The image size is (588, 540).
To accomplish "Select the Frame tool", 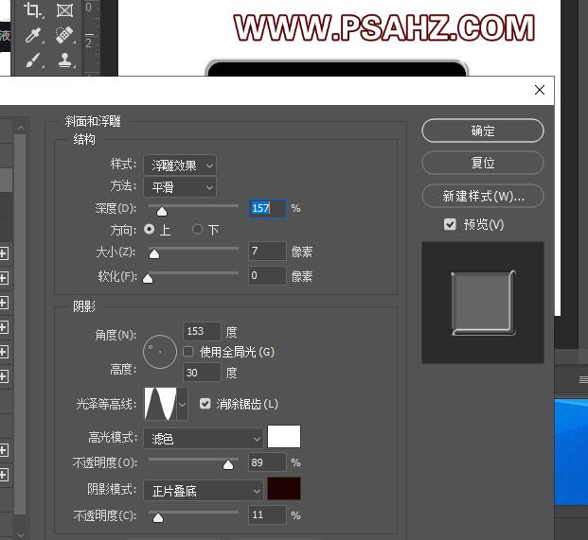I will tap(64, 10).
